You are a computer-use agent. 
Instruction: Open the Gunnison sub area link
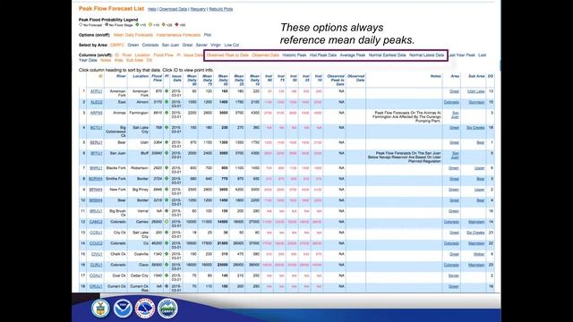click(x=476, y=102)
